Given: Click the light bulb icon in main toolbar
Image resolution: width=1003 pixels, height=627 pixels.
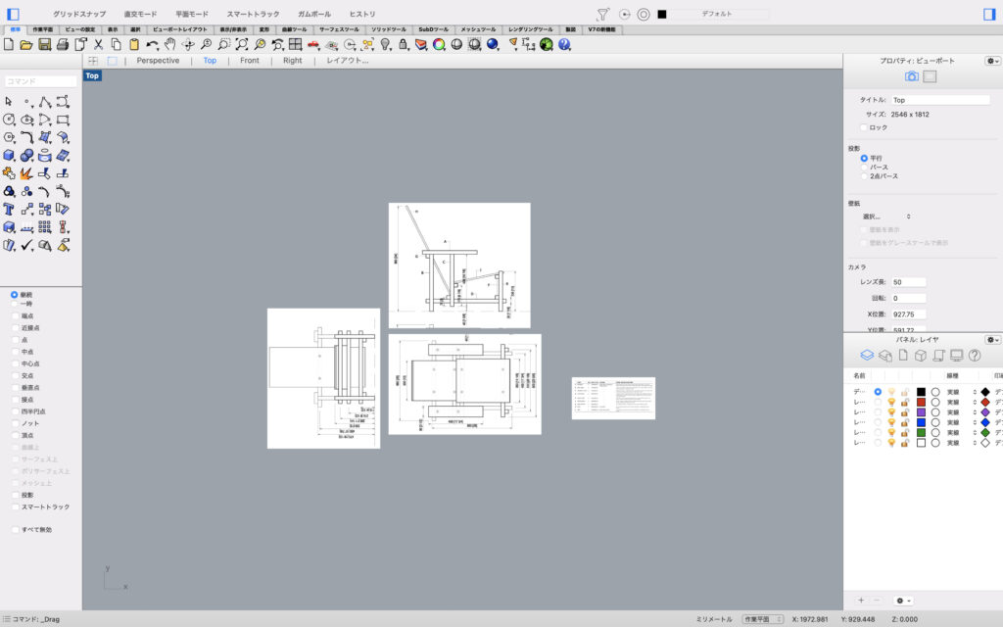Looking at the screenshot, I should coord(385,44).
